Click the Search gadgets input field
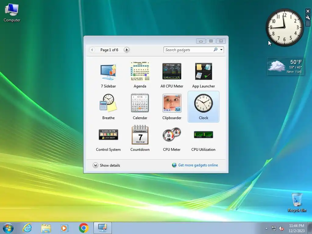The height and width of the screenshot is (234, 312). click(188, 50)
